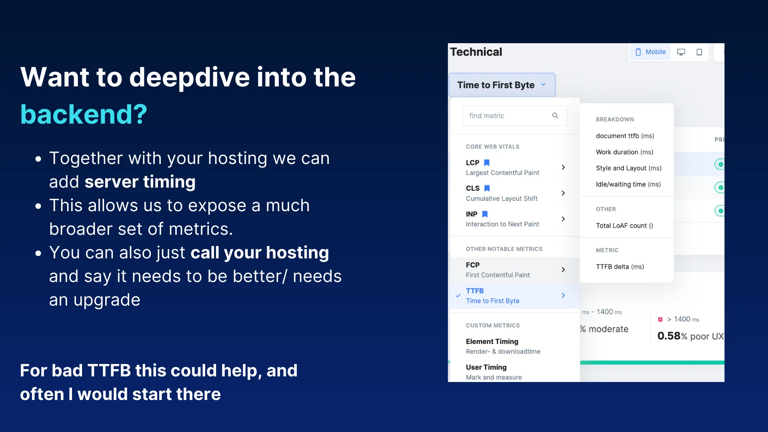Click the search magnifier icon
Image resolution: width=768 pixels, height=432 pixels.
(x=555, y=116)
